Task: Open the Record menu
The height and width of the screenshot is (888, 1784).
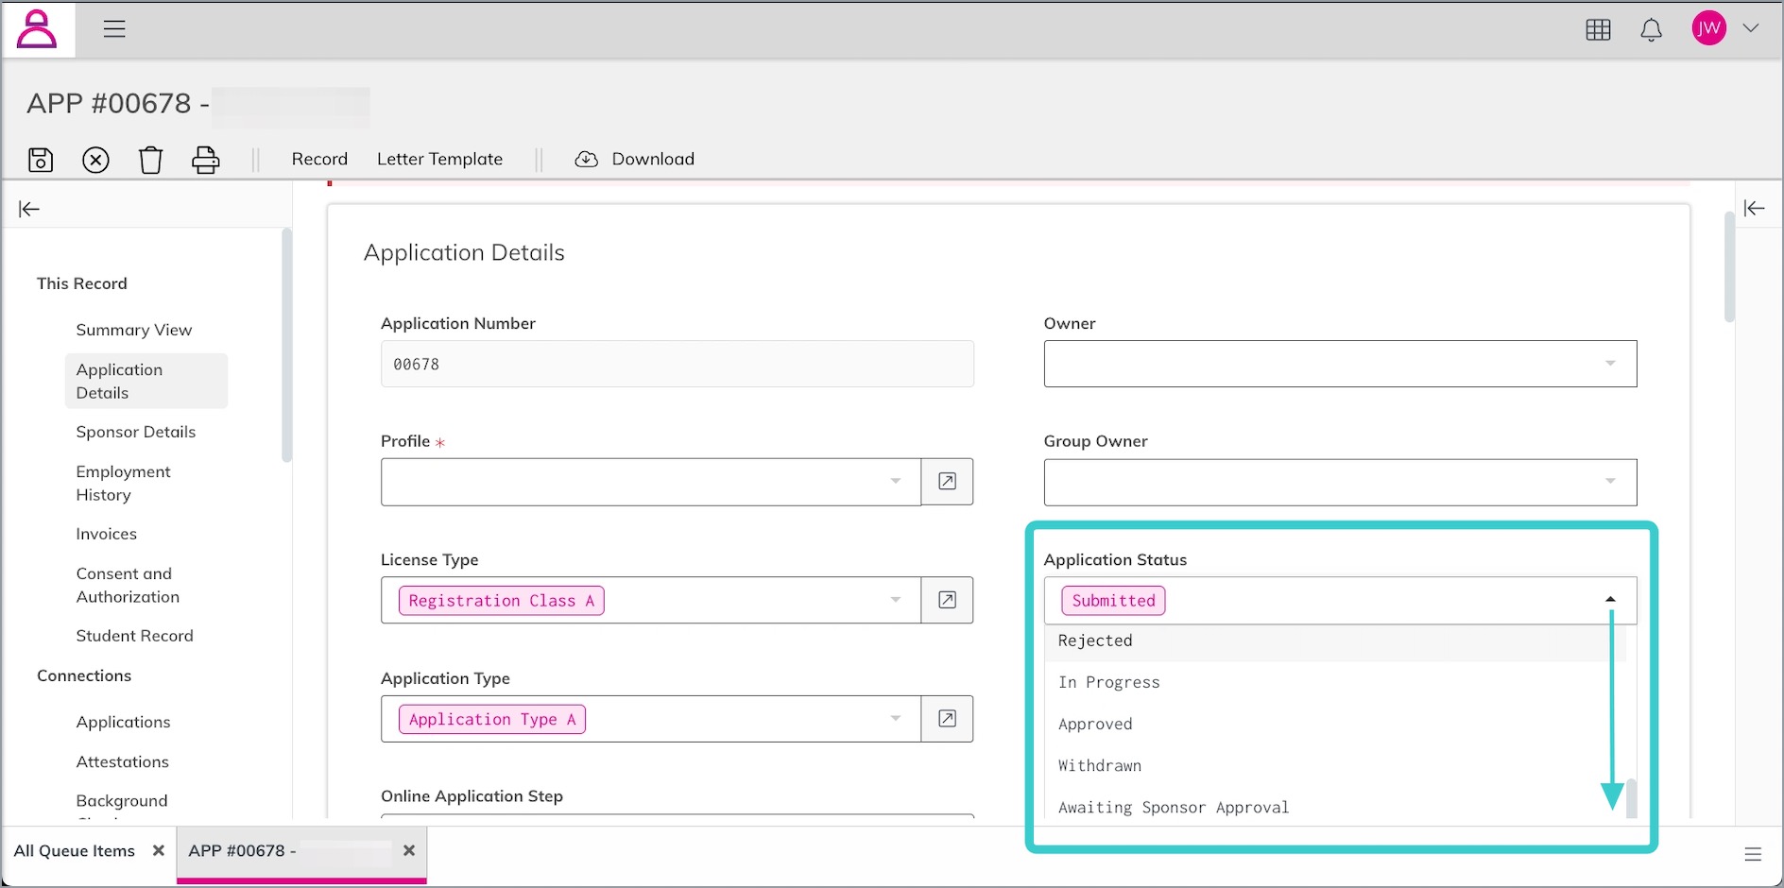Action: click(x=319, y=159)
